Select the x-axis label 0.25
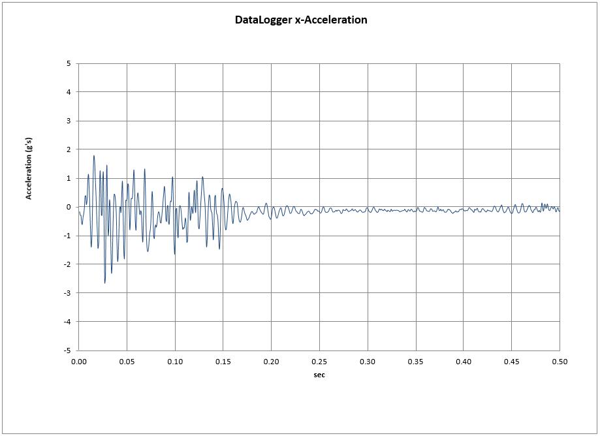Image resolution: width=600 pixels, height=436 pixels. tap(319, 361)
